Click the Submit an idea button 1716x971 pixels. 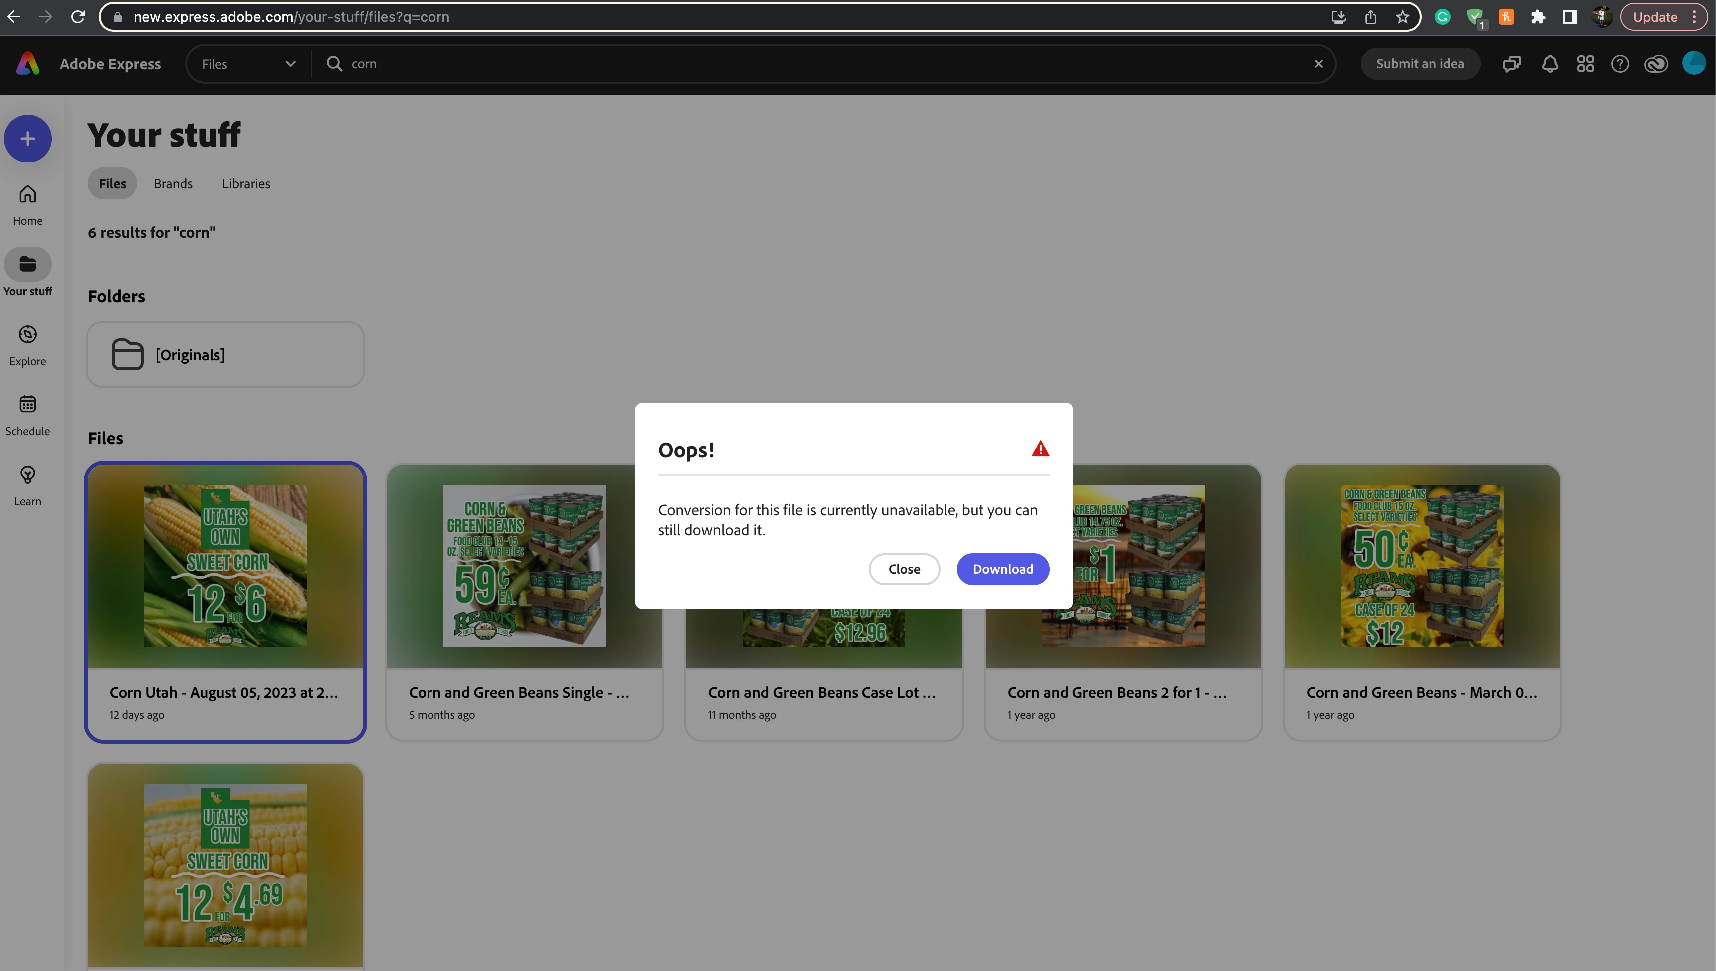click(x=1419, y=64)
